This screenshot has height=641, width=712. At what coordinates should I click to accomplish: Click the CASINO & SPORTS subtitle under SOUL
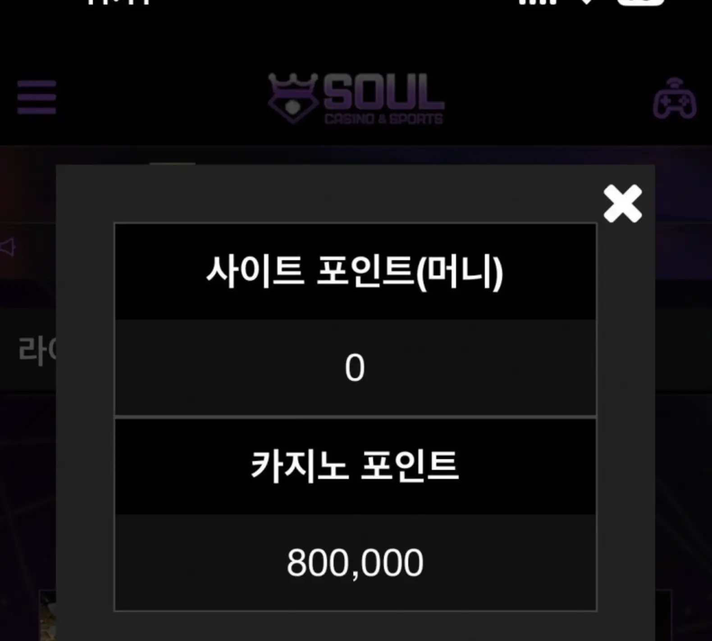pos(384,119)
